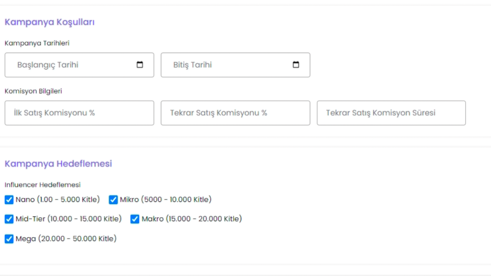Uncheck the Makro influencer checkbox
Screen dimensions: 491x276
coord(135,219)
